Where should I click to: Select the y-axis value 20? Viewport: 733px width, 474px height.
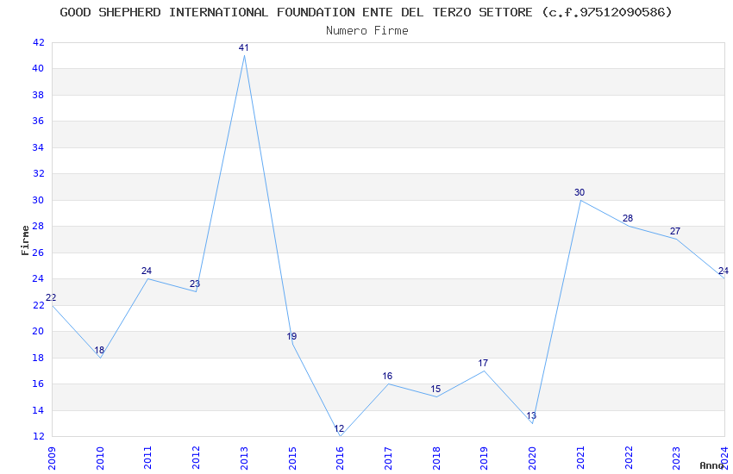[38, 331]
